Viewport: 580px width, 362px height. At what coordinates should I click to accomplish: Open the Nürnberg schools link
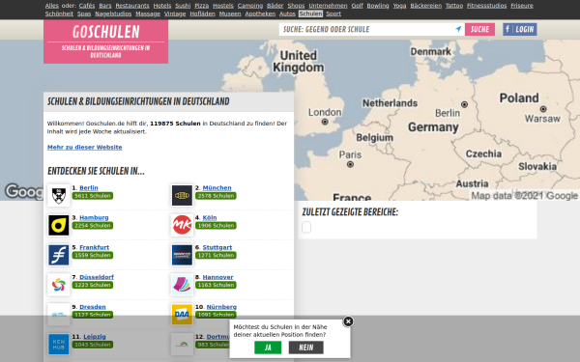point(221,307)
